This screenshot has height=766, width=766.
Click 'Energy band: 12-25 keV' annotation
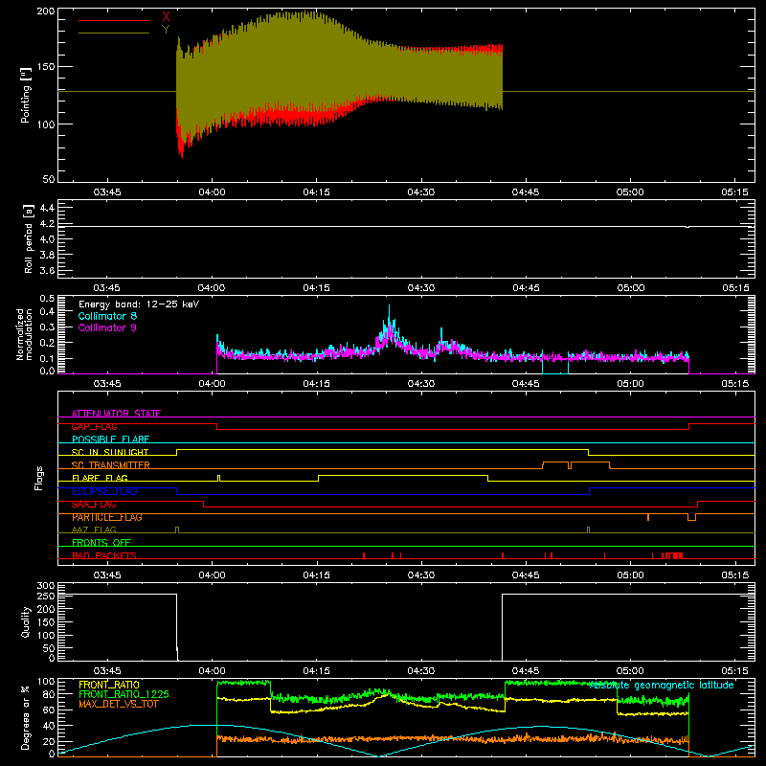pyautogui.click(x=139, y=304)
